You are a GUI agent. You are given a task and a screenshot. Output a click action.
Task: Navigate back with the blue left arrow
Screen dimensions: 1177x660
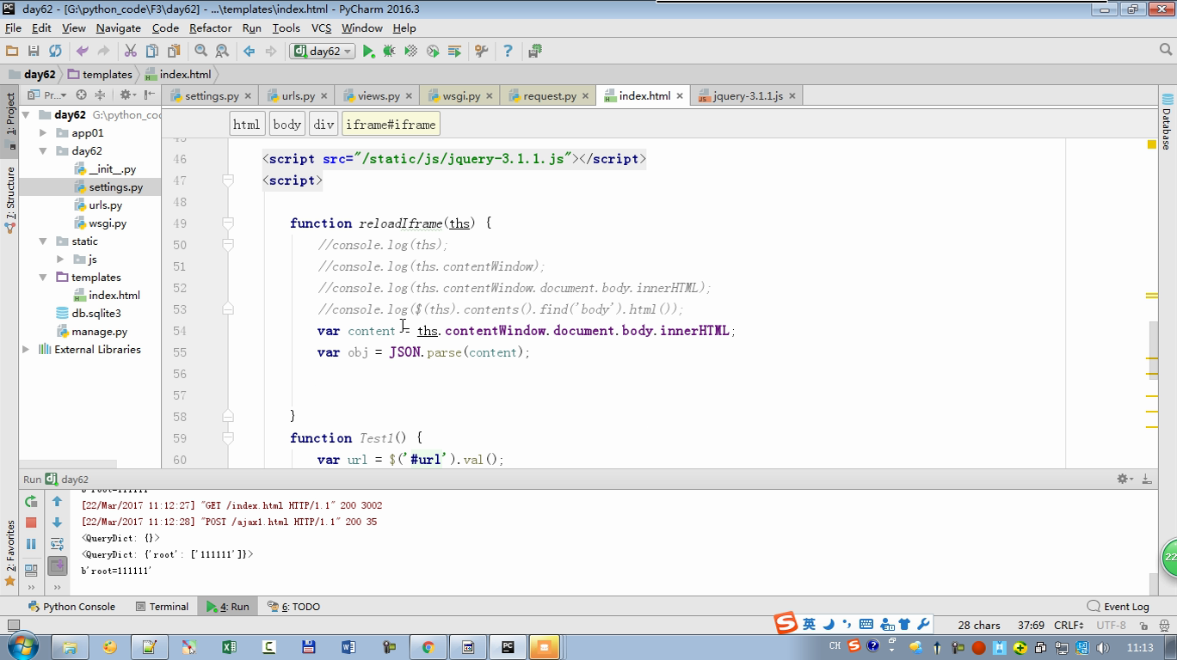pos(250,52)
